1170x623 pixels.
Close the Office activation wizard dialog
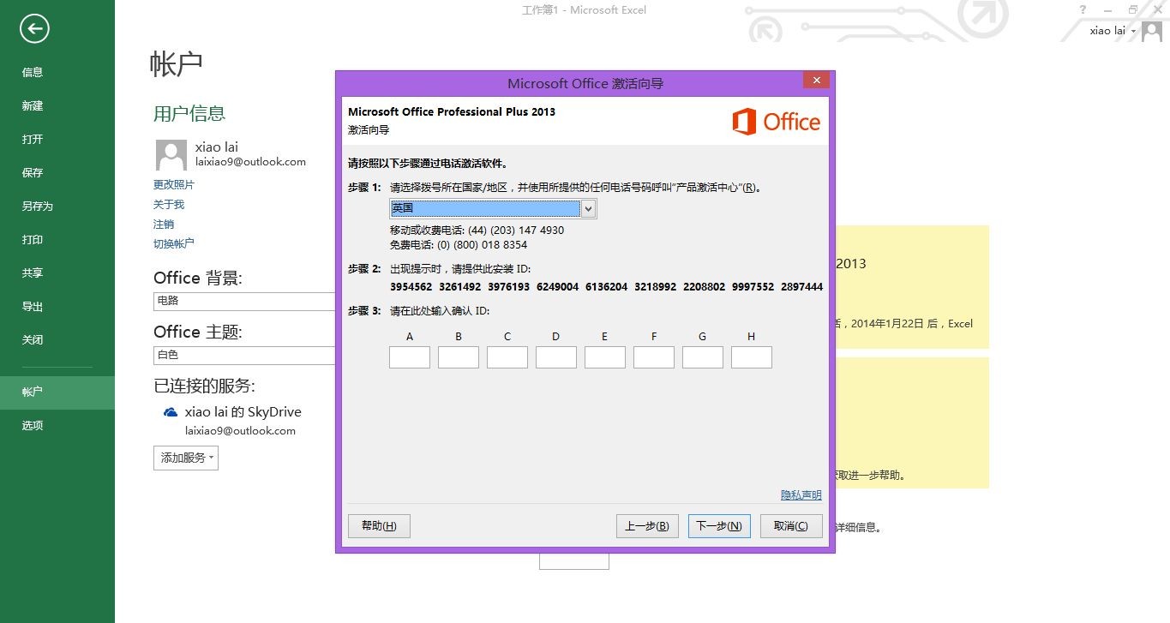tap(816, 81)
